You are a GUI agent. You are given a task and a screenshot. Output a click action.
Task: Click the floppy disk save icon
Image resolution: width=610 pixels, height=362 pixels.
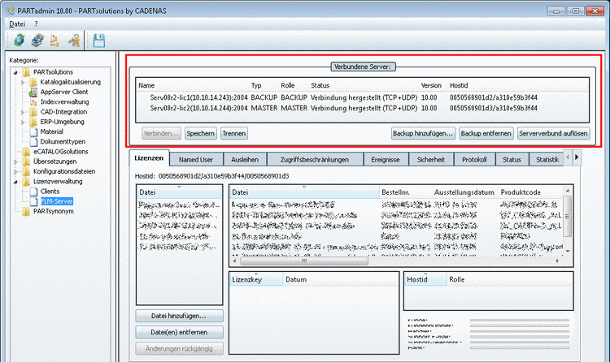[98, 41]
